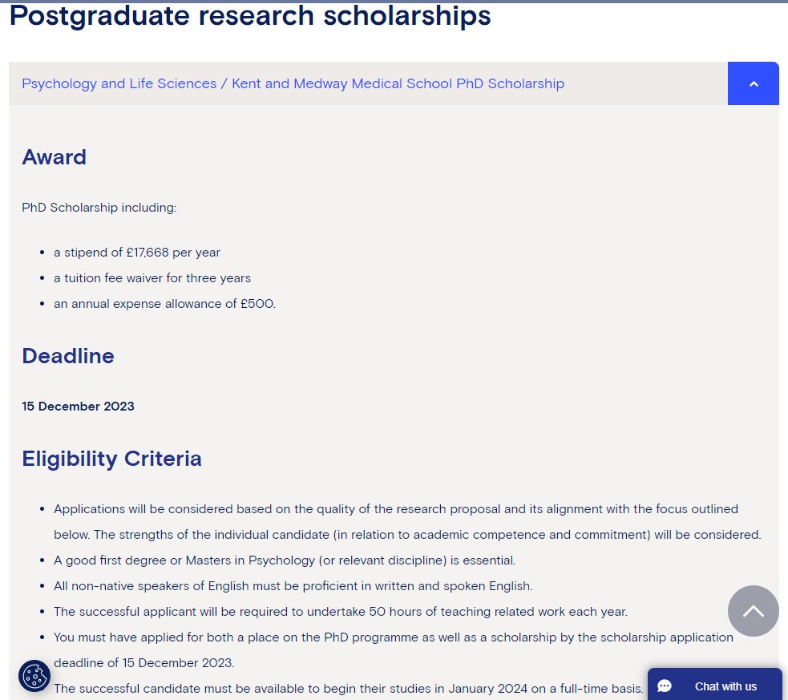This screenshot has height=700, width=788.
Task: Collapse the scholarship accordion with blue chevron button
Action: 753,83
